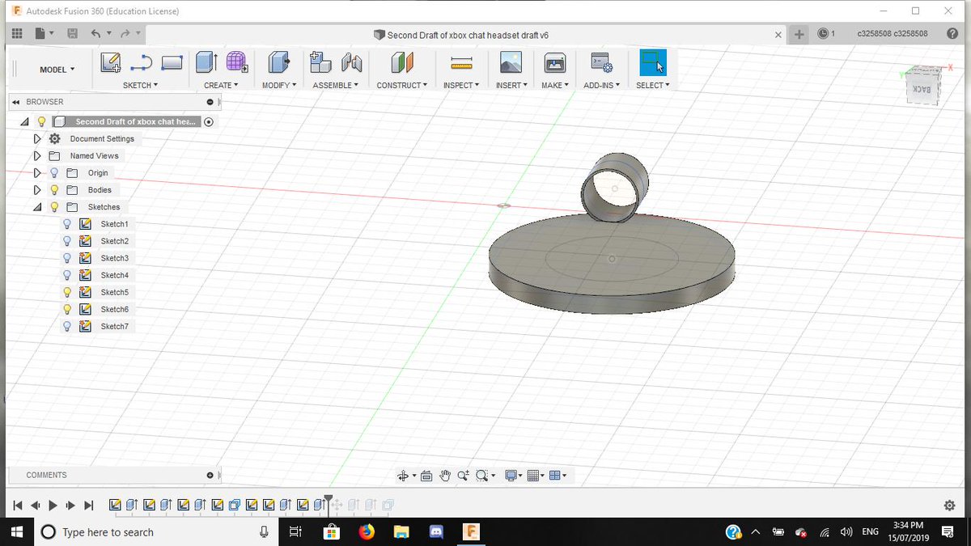This screenshot has height=546, width=971.
Task: Pick the Line sketch tool icon
Action: (142, 63)
